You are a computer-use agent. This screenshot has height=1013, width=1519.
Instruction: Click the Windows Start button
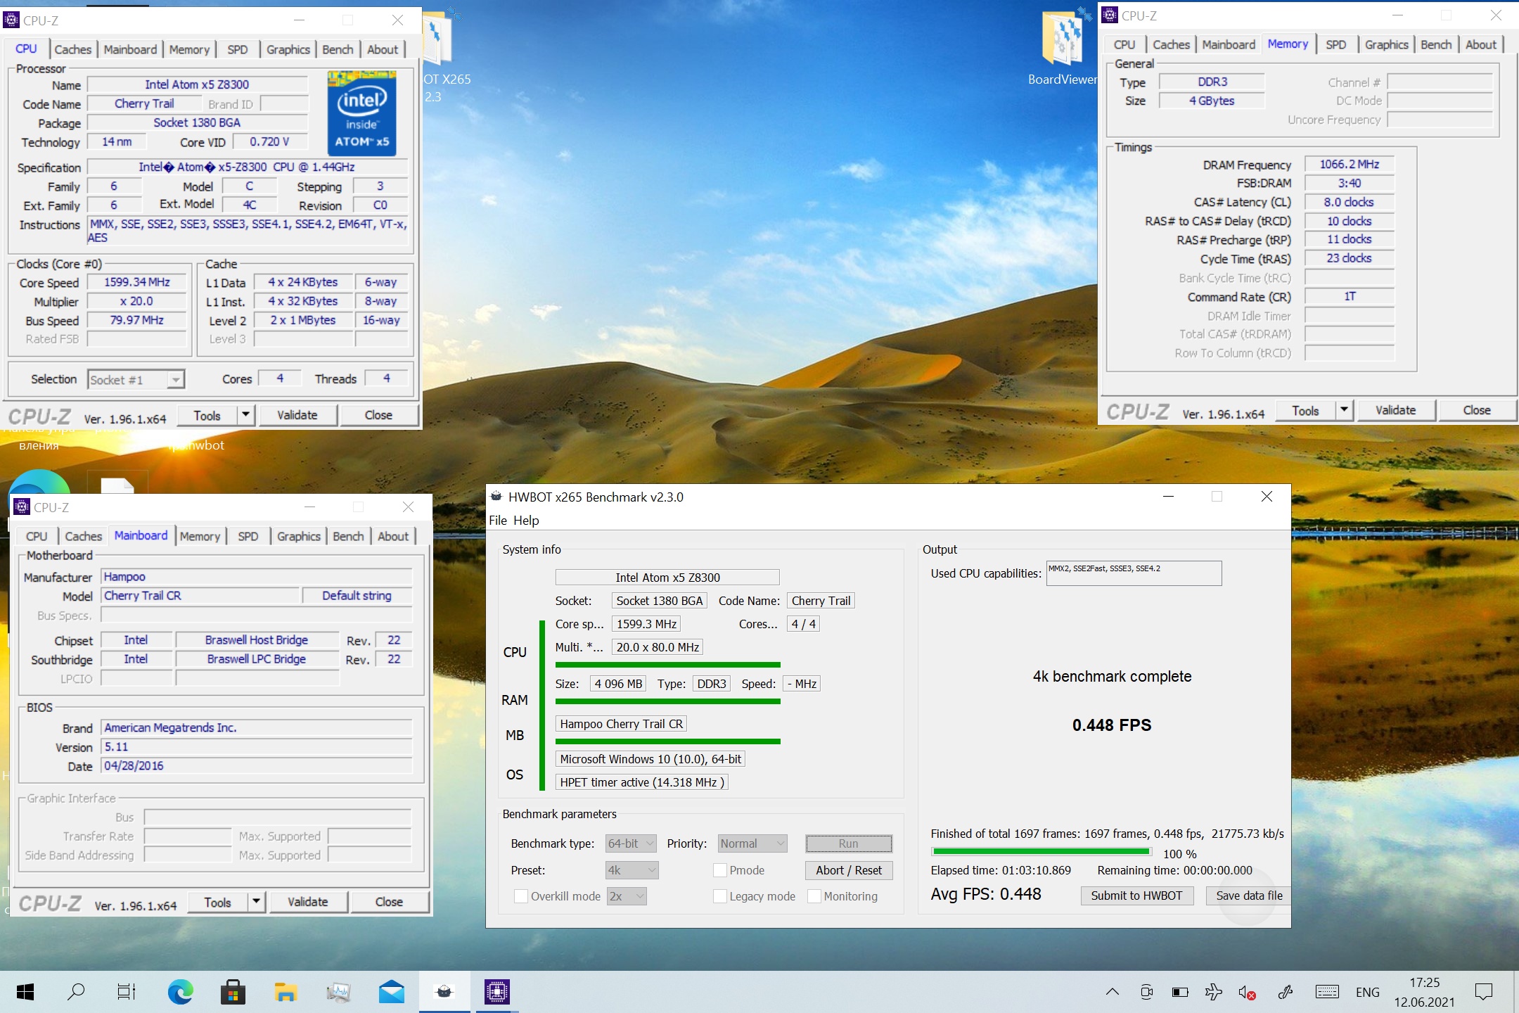tap(25, 992)
